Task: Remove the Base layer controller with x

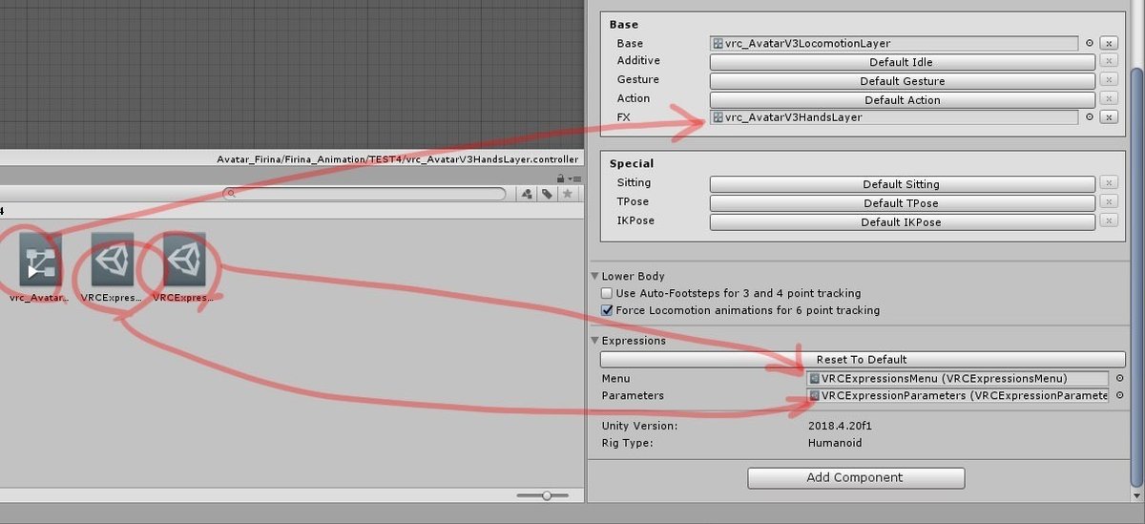Action: pyautogui.click(x=1108, y=43)
